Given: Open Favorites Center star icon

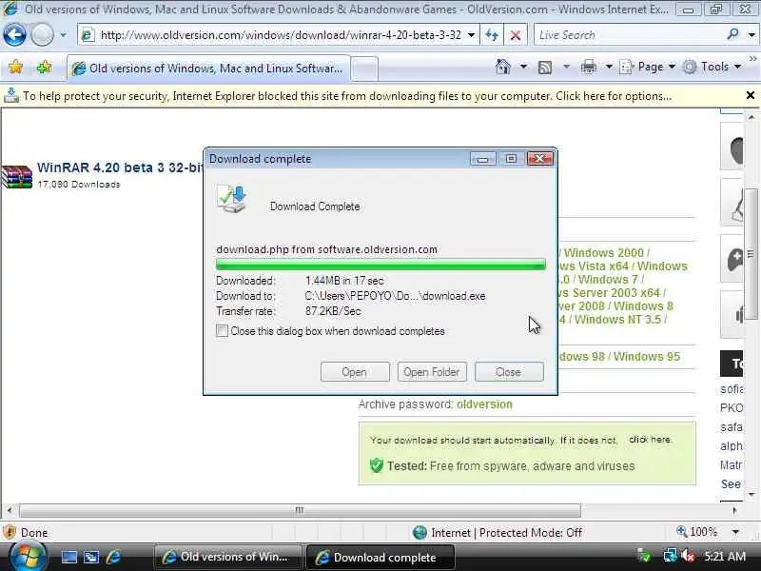Looking at the screenshot, I should pos(15,67).
